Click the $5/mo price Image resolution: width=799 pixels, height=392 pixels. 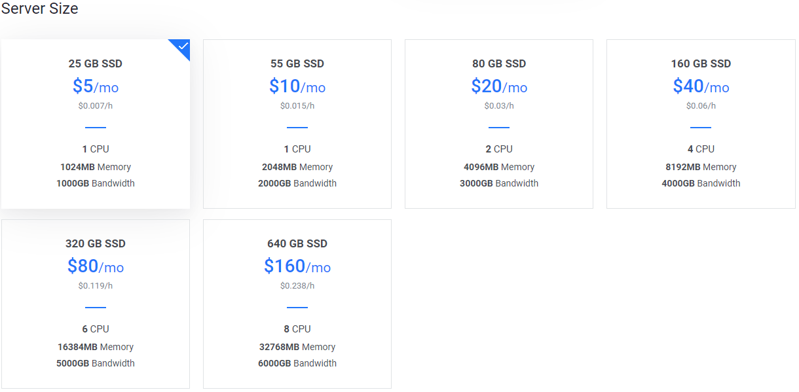[96, 86]
